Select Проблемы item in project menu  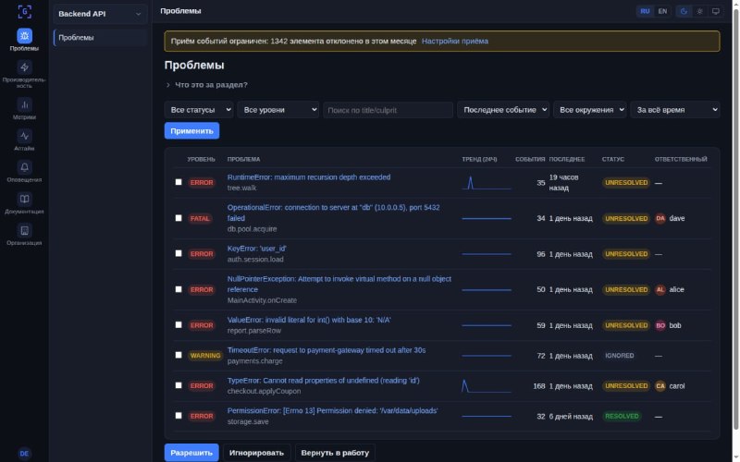click(101, 38)
